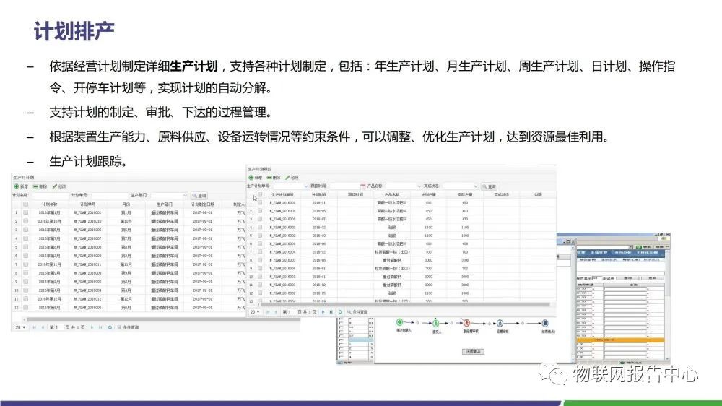Click previous-page arrow in 生产月计划 pager

pyautogui.click(x=43, y=327)
